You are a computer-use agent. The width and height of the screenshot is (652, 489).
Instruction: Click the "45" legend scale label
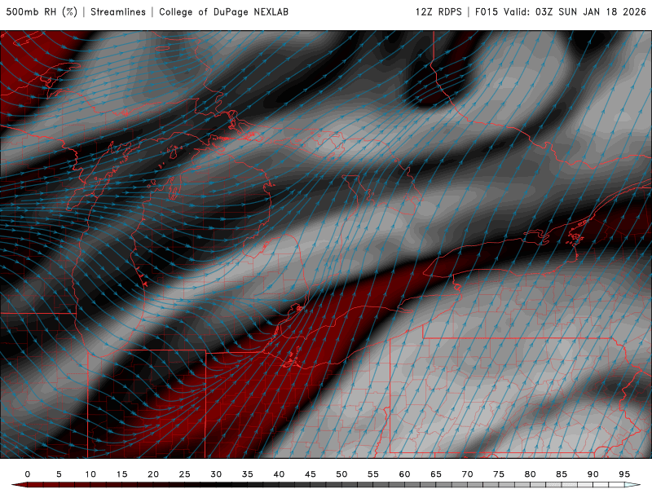[x=311, y=474]
